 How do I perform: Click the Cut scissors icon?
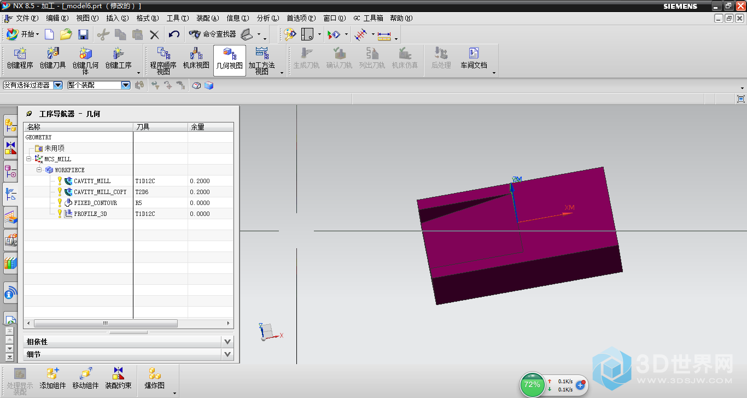103,34
